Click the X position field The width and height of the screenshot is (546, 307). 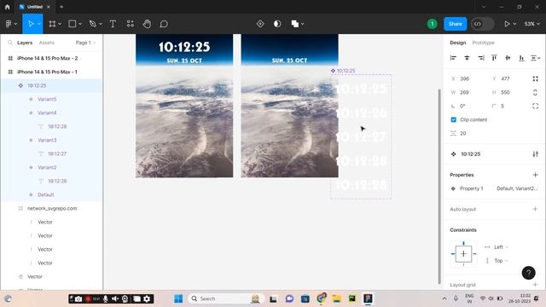pos(469,78)
